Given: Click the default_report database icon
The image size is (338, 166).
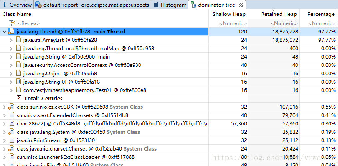Looking at the screenshot, I should pyautogui.click(x=38, y=5).
